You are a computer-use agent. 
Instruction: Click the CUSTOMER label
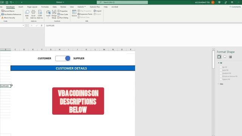[45, 59]
